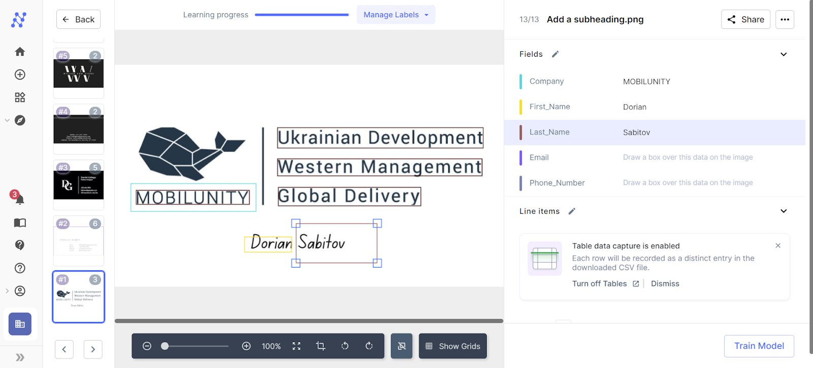This screenshot has height=368, width=813.
Task: Click the Show Grids button
Action: pos(453,346)
